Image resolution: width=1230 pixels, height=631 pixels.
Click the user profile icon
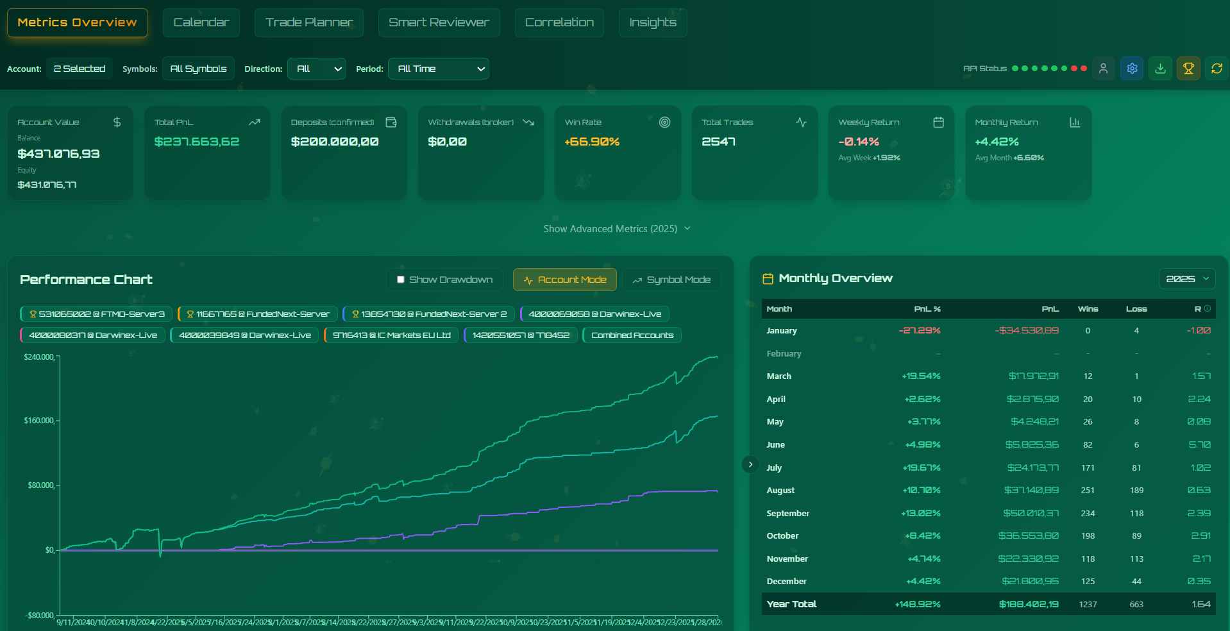point(1104,69)
